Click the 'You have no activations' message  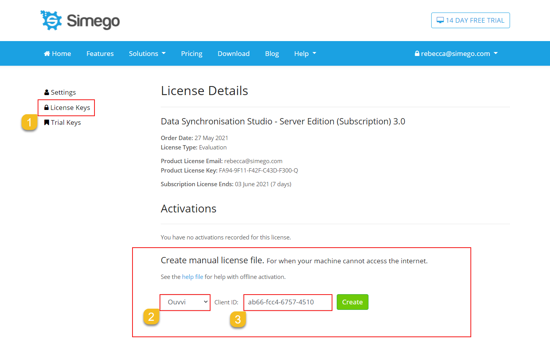[226, 237]
